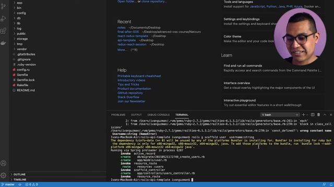Open the Extensions view
Screen dimensions: 334x187
(4, 31)
